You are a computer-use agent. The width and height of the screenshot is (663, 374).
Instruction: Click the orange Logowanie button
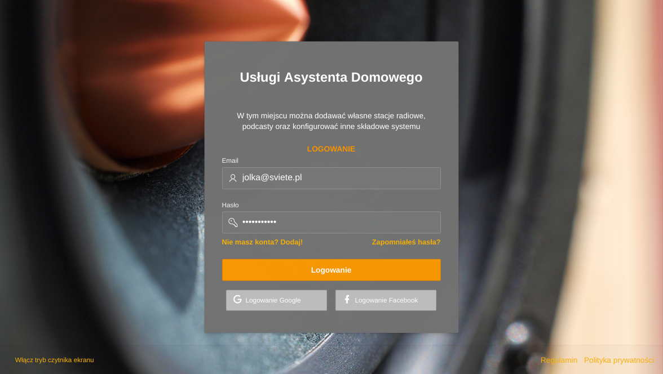coord(331,270)
